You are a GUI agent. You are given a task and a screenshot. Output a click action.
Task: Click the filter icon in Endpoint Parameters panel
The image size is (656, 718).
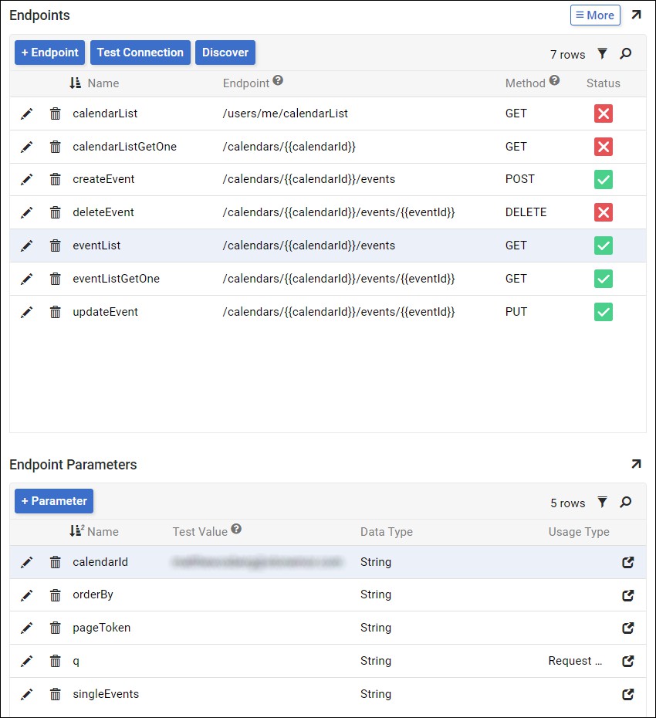click(603, 503)
